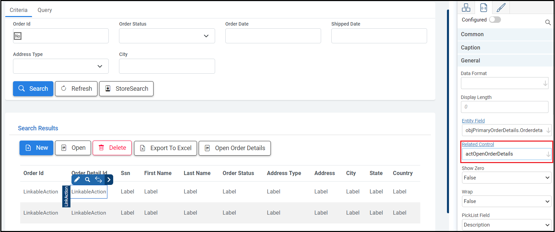Click into the Display Length field

pyautogui.click(x=504, y=107)
